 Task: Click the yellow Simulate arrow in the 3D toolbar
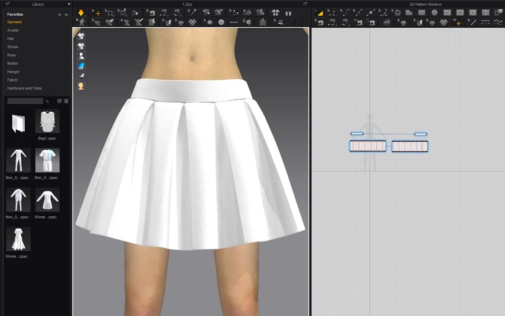pos(81,13)
